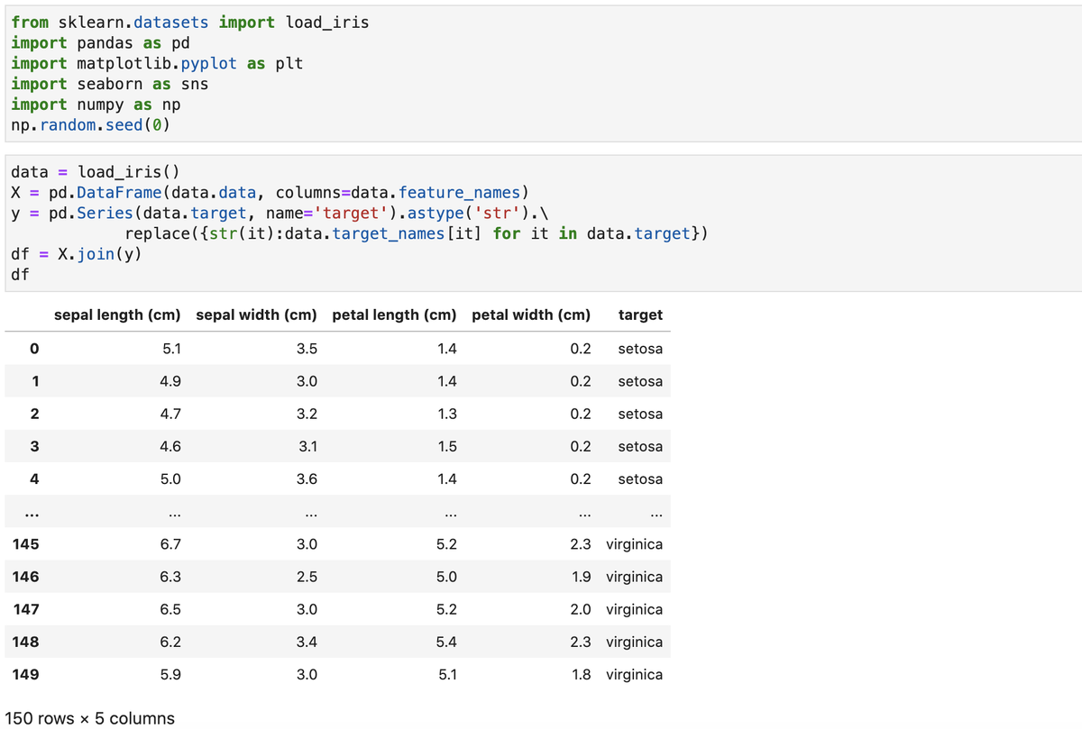Click the code line data = load_iris()

point(94,171)
